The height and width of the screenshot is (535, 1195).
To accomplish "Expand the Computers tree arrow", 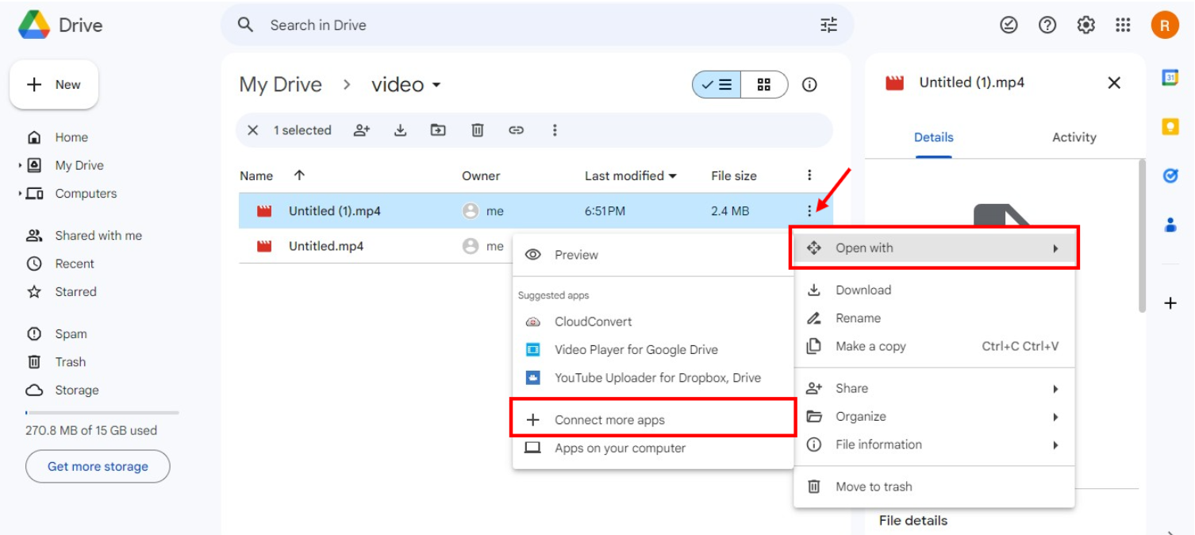I will (20, 194).
